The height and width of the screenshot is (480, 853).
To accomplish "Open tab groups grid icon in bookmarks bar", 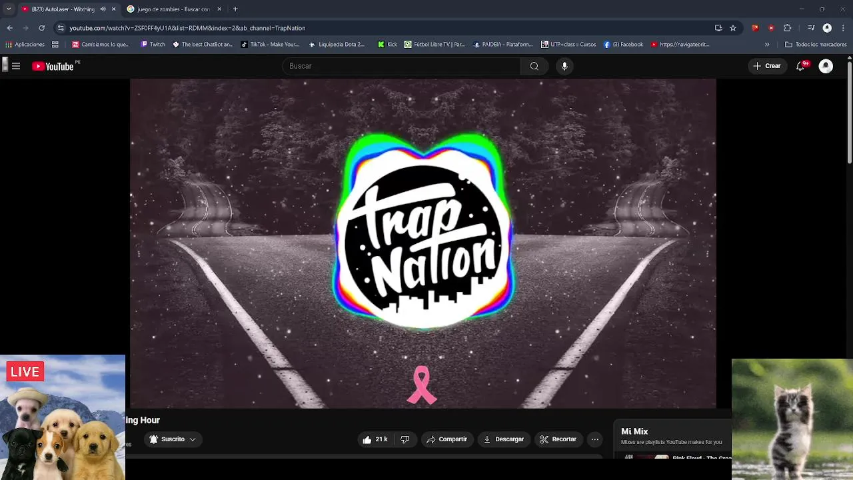I will 55,45.
